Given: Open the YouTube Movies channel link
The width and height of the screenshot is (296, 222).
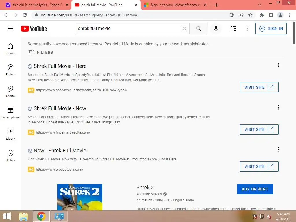Looking at the screenshot, I should (149, 194).
